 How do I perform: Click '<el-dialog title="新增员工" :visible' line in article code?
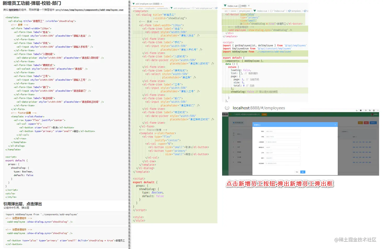42,21
